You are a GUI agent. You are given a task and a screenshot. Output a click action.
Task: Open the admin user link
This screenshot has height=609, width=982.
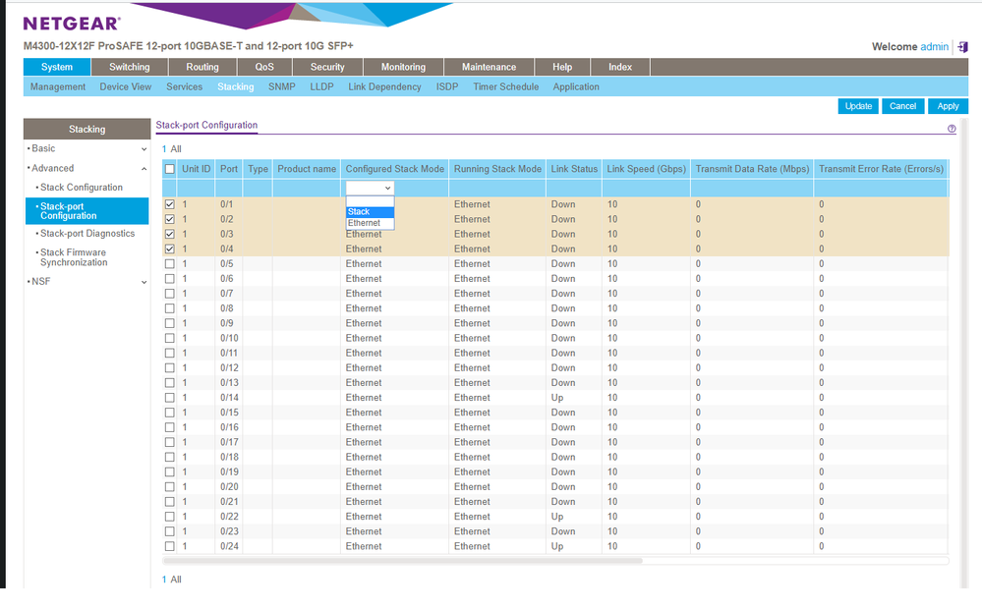click(935, 47)
